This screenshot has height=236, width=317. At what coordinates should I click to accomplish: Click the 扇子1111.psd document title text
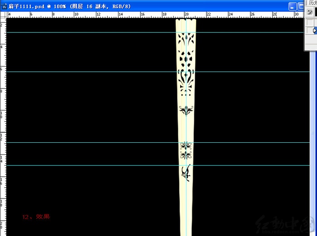70,6
